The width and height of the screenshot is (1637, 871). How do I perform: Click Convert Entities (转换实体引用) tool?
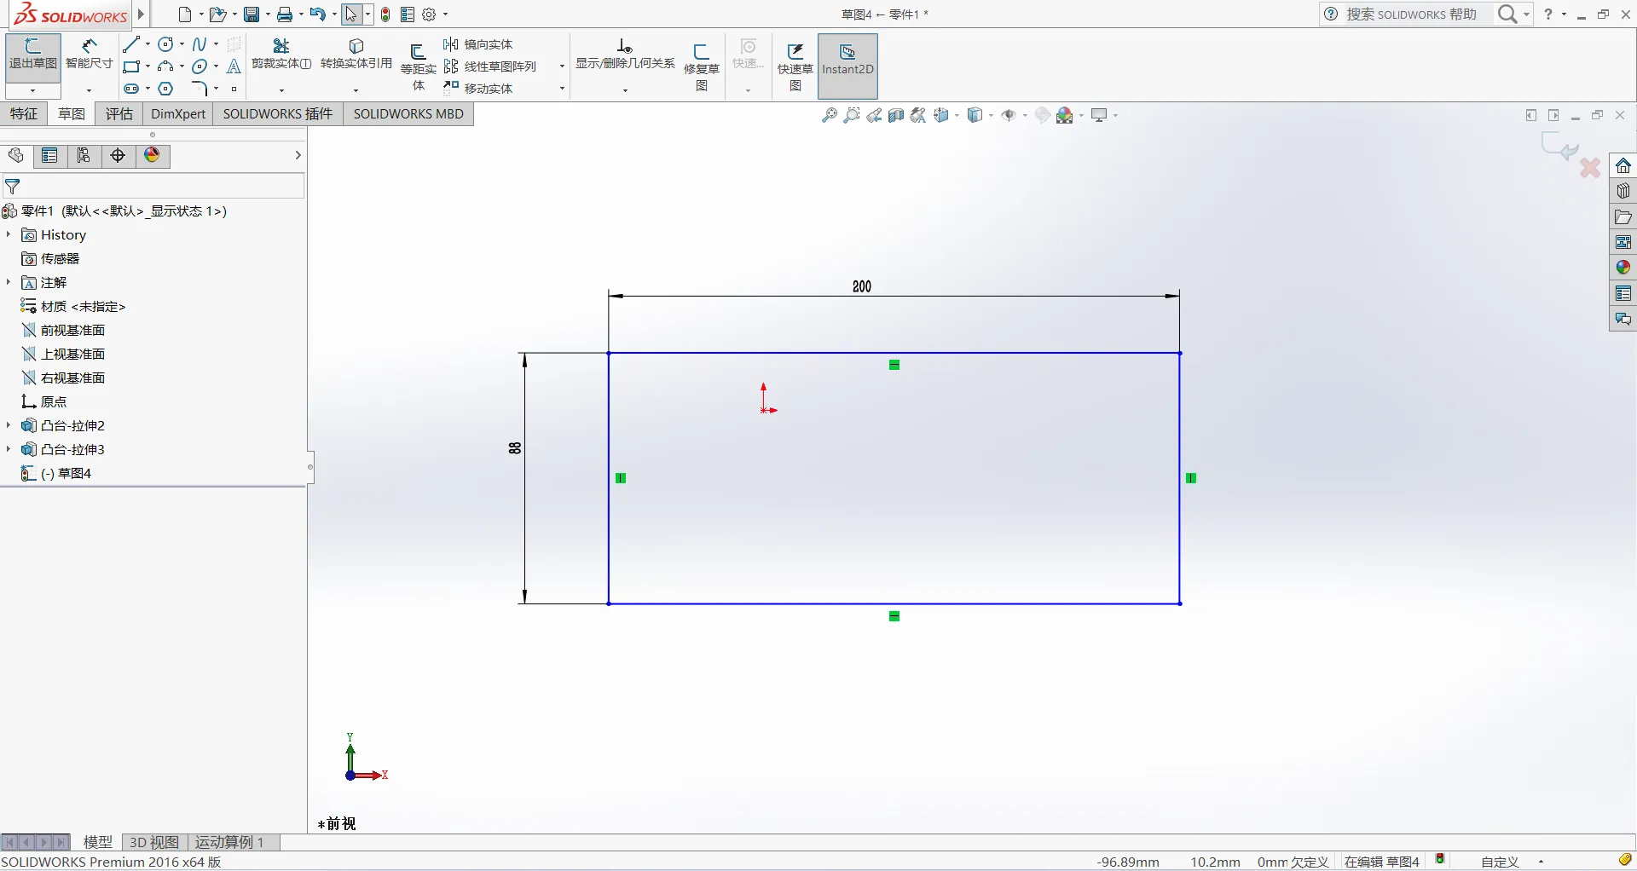click(356, 54)
